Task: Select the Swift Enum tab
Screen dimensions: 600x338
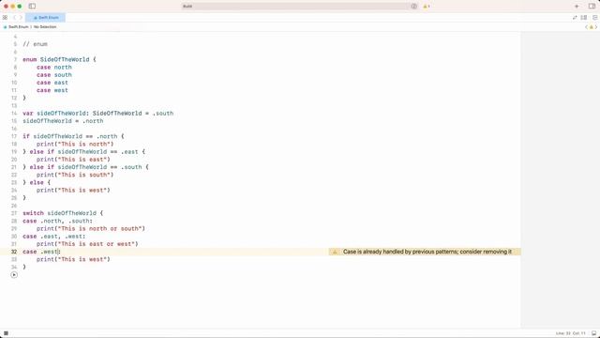Action: (46, 18)
